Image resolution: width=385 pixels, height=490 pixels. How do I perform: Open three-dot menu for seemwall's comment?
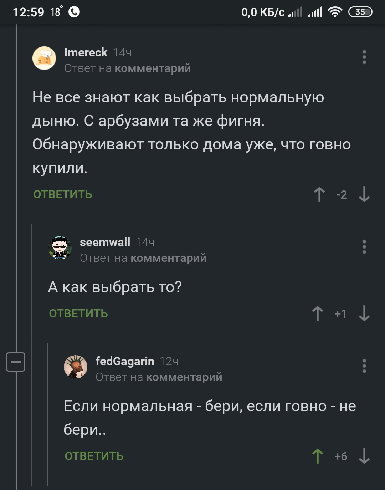pyautogui.click(x=364, y=247)
